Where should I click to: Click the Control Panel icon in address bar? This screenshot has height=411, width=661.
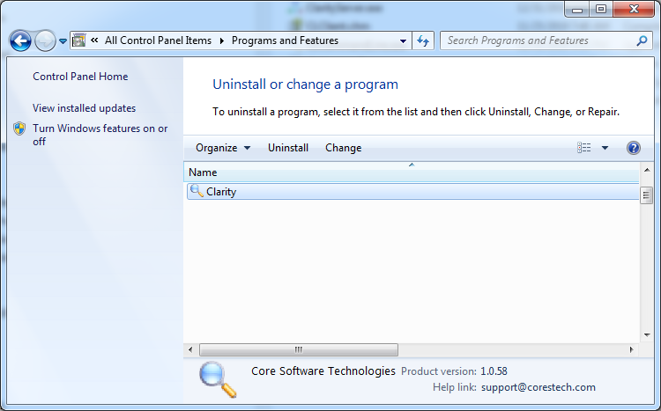pos(78,40)
